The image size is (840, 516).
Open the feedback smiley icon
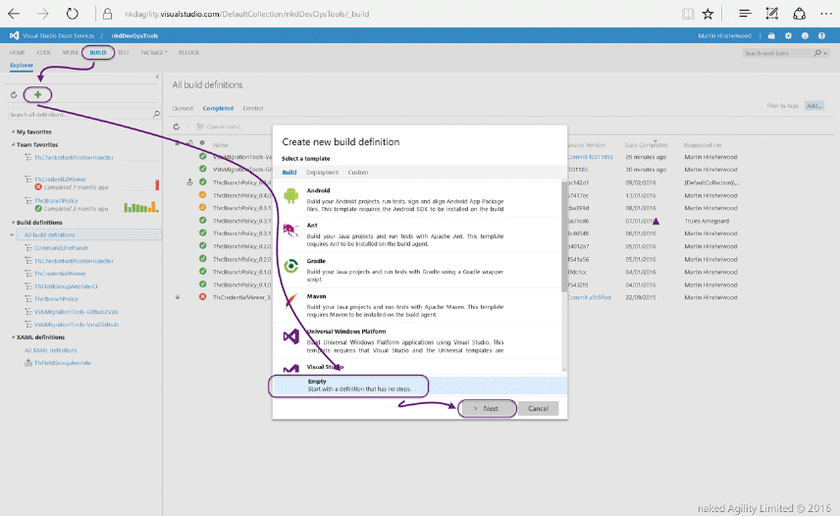(805, 36)
